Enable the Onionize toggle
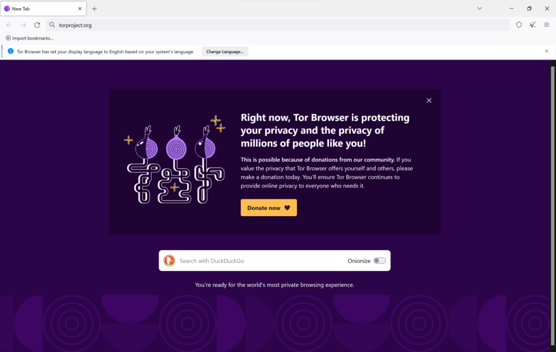This screenshot has width=556, height=352. pos(380,260)
